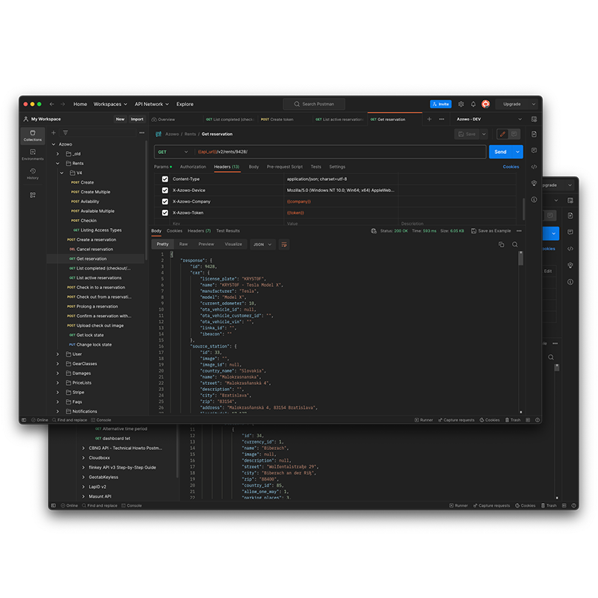The height and width of the screenshot is (598, 598).
Task: Switch to comment mode beside the pencil
Action: point(514,135)
